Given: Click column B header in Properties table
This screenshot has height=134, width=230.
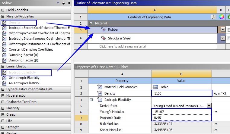Looking at the screenshot, I should pyautogui.click(x=182, y=74).
